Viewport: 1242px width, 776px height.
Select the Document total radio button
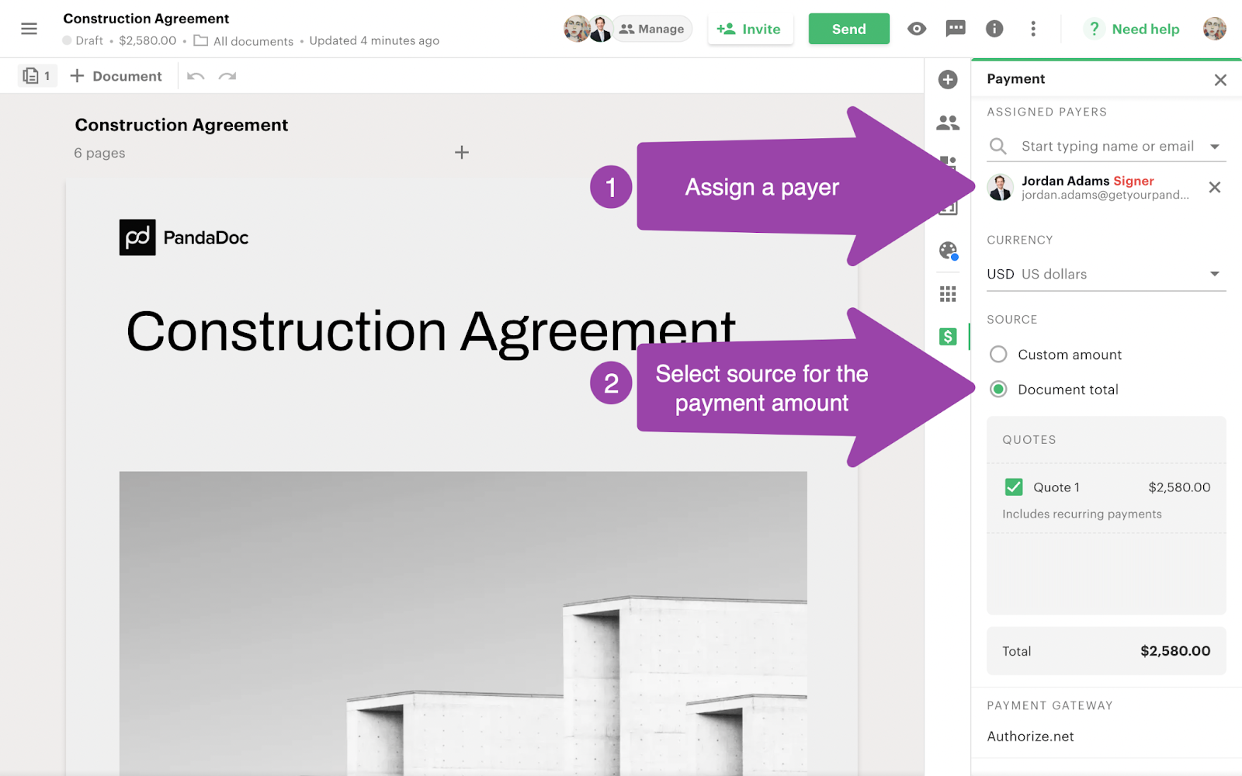(x=998, y=390)
